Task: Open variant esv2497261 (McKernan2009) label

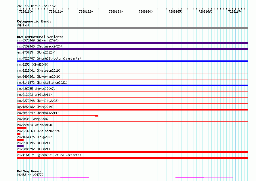Action: point(39,77)
